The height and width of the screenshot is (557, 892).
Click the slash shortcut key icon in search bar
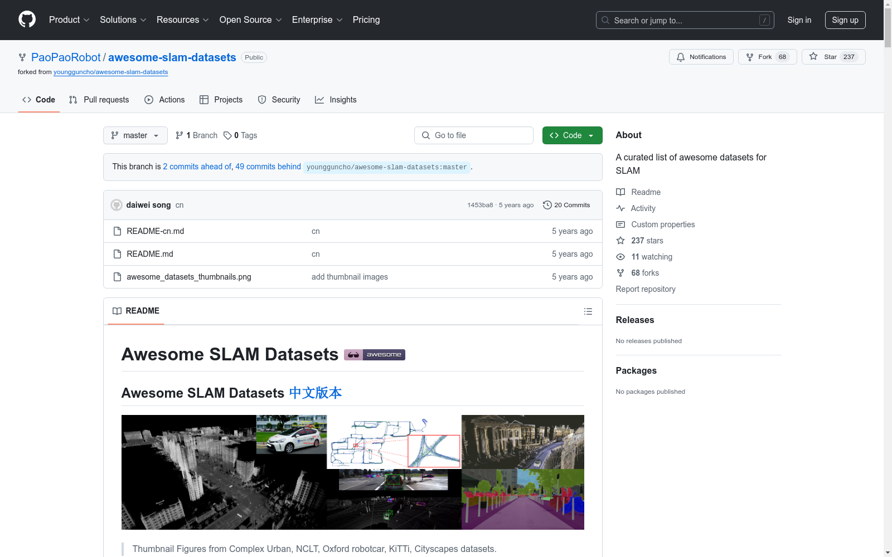click(764, 20)
